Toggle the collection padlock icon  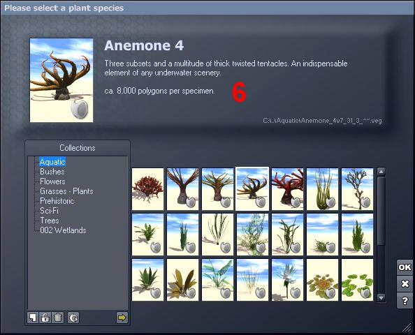[45, 318]
